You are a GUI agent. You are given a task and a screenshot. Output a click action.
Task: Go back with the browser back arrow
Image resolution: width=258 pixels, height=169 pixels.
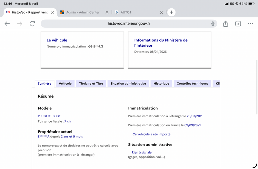7,23
